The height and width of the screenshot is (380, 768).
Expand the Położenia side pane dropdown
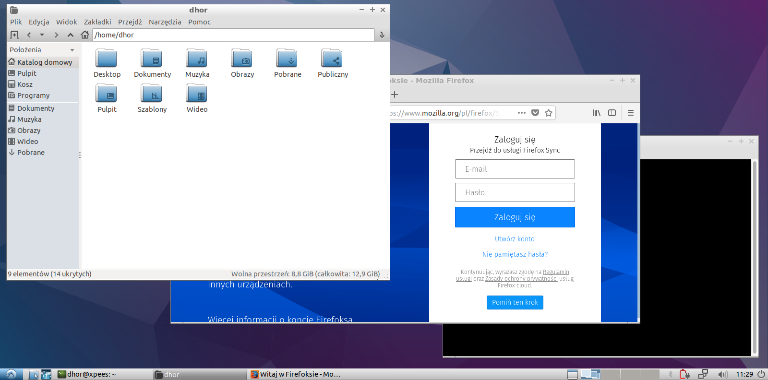pos(72,50)
